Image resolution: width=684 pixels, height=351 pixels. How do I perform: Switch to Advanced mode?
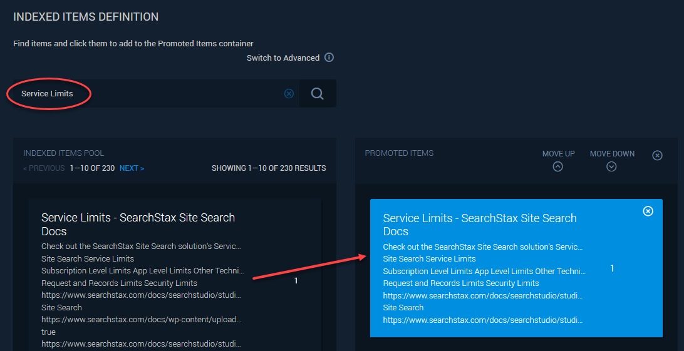[283, 58]
